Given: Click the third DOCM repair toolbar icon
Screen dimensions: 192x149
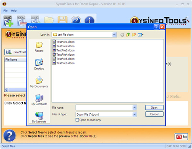Looking at the screenshot, I should [x=35, y=19].
